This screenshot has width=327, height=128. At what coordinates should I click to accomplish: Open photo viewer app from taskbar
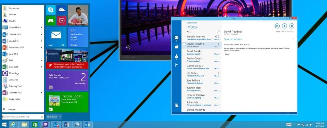(x=77, y=125)
